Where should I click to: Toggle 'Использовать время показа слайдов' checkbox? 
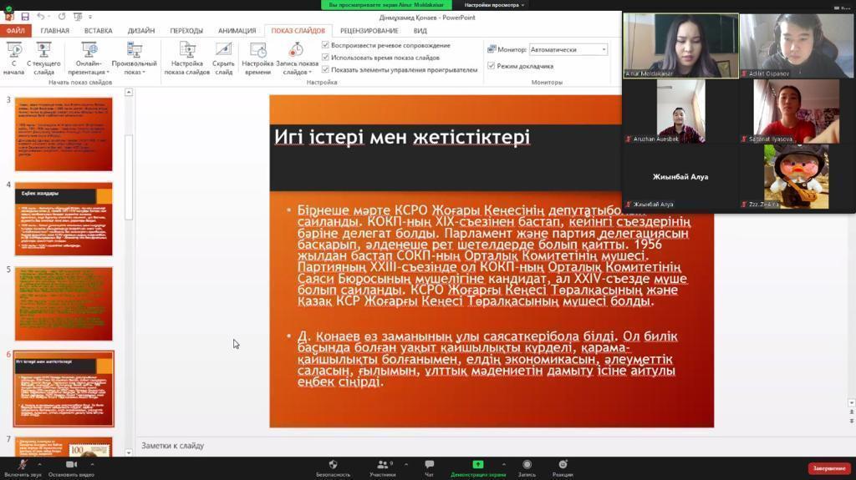(326, 58)
